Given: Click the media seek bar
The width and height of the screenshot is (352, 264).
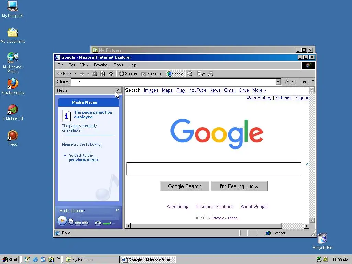Looking at the screenshot, I should [x=96, y=217].
